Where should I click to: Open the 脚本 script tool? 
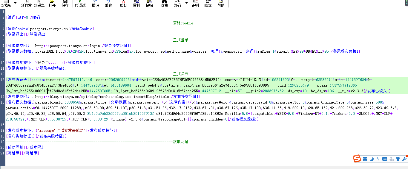click(208, 4)
